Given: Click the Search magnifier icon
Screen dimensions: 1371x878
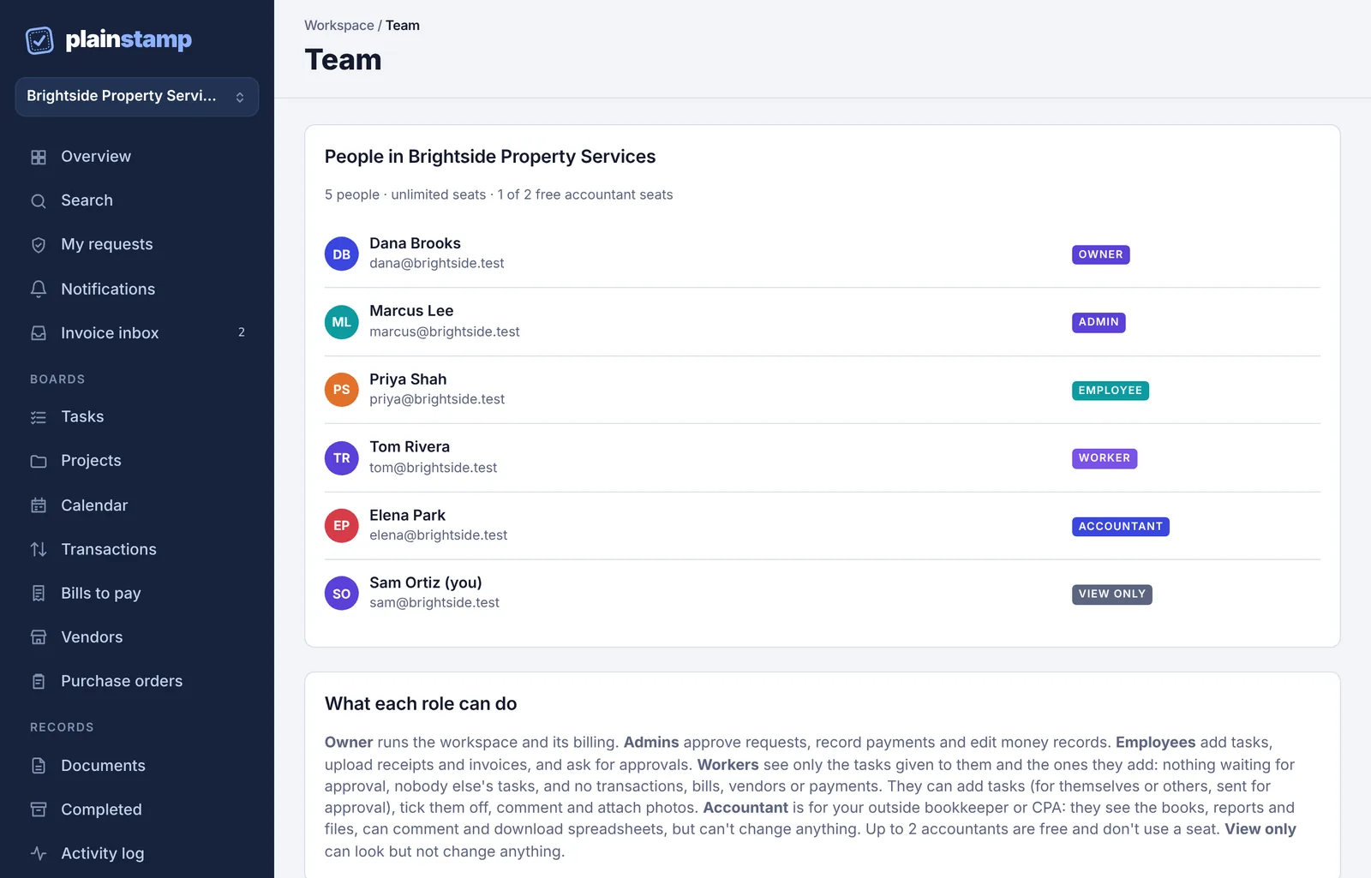Looking at the screenshot, I should [x=39, y=200].
